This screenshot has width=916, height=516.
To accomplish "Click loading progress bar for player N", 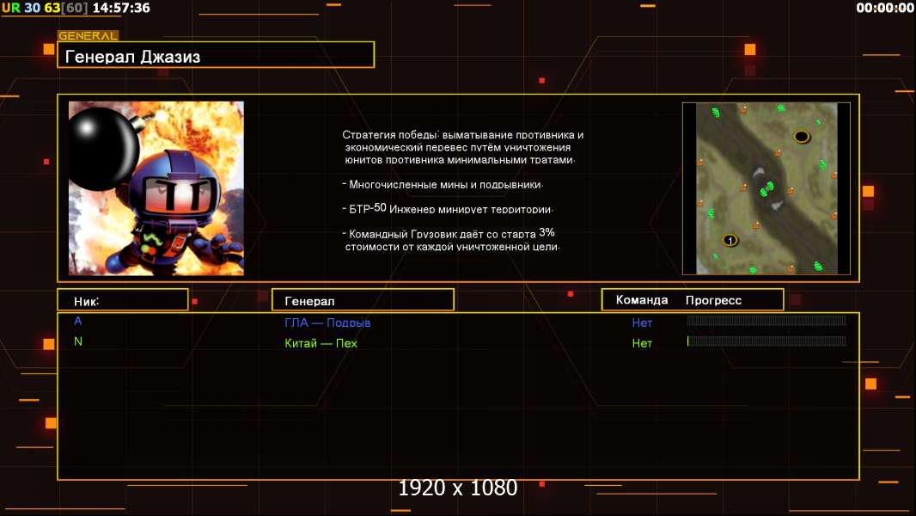I will tap(766, 341).
